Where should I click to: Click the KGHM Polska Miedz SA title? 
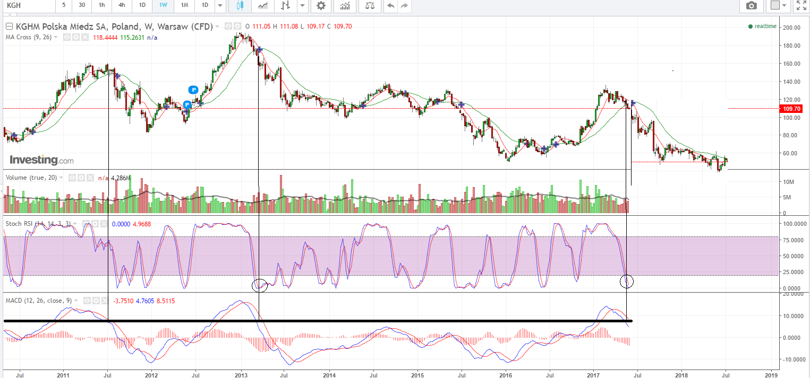point(114,27)
